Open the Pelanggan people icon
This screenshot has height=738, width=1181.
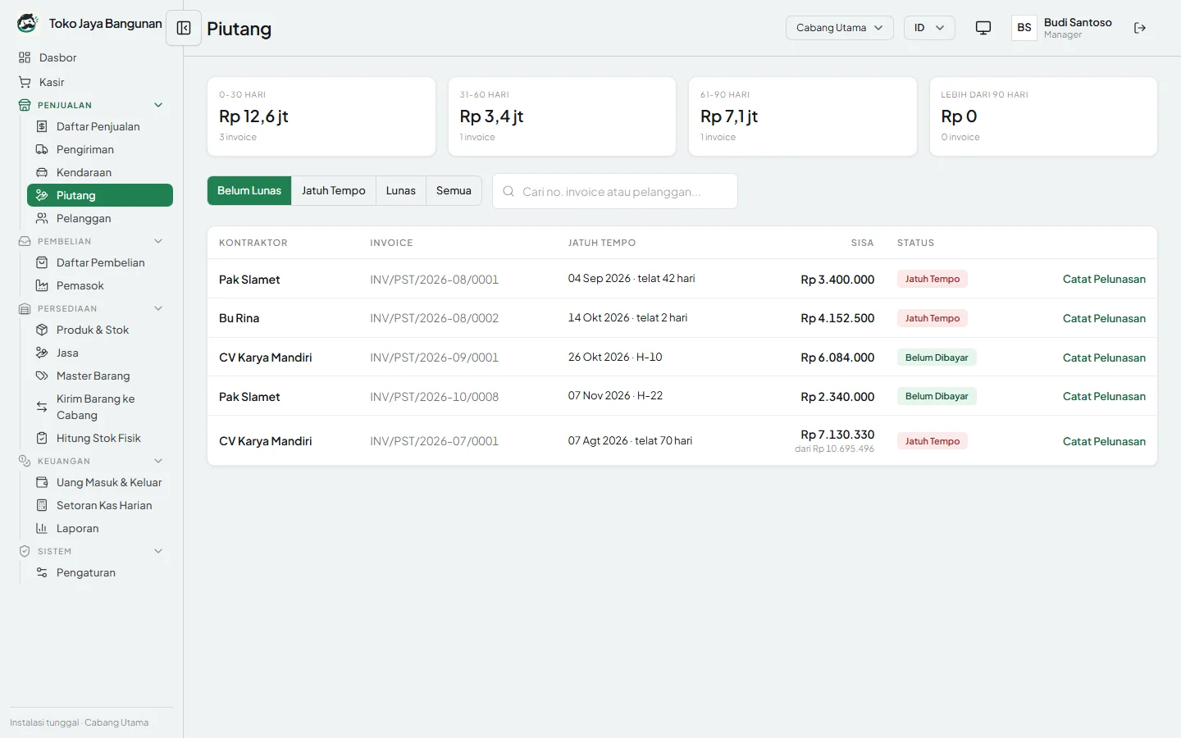42,218
